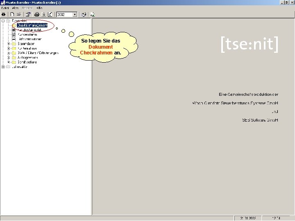Viewport: 295px width, 221px height.
Task: Click the minimize button in the title bar
Action: (x=282, y=2)
